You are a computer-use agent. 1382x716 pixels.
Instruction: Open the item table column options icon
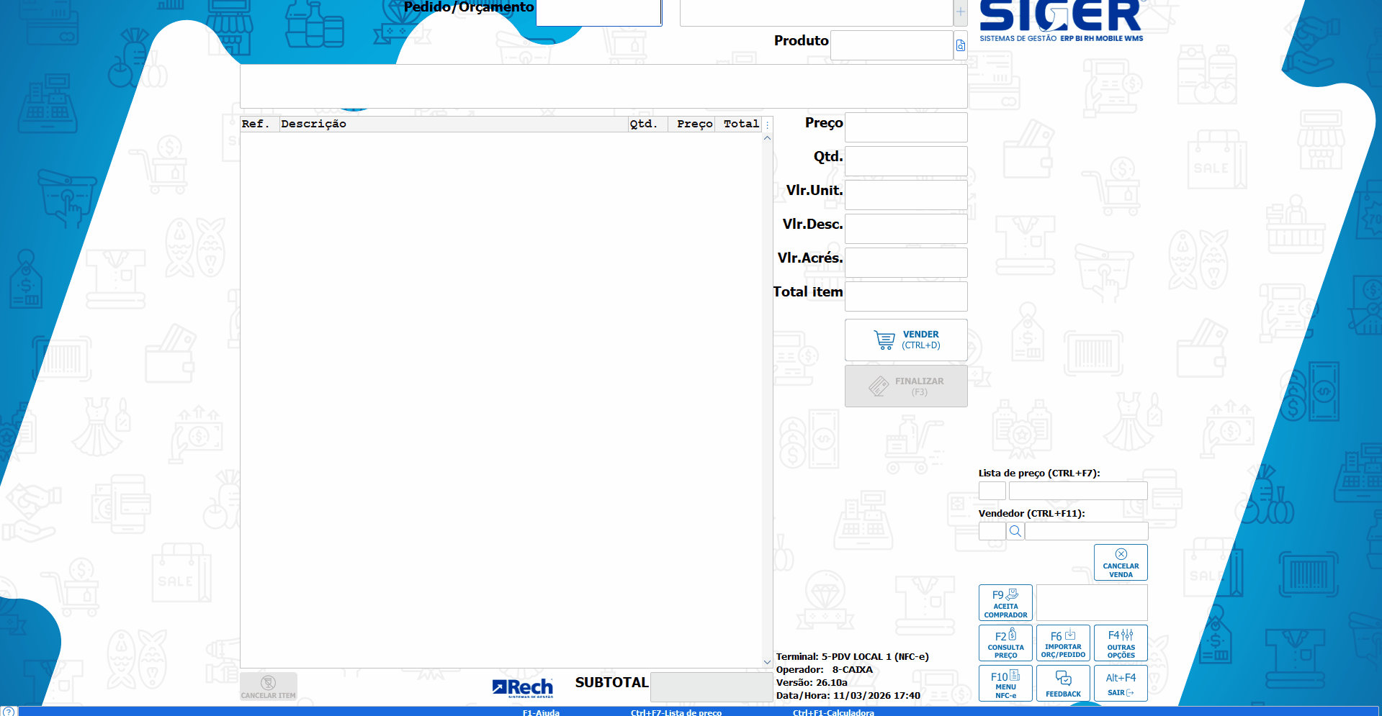coord(768,124)
